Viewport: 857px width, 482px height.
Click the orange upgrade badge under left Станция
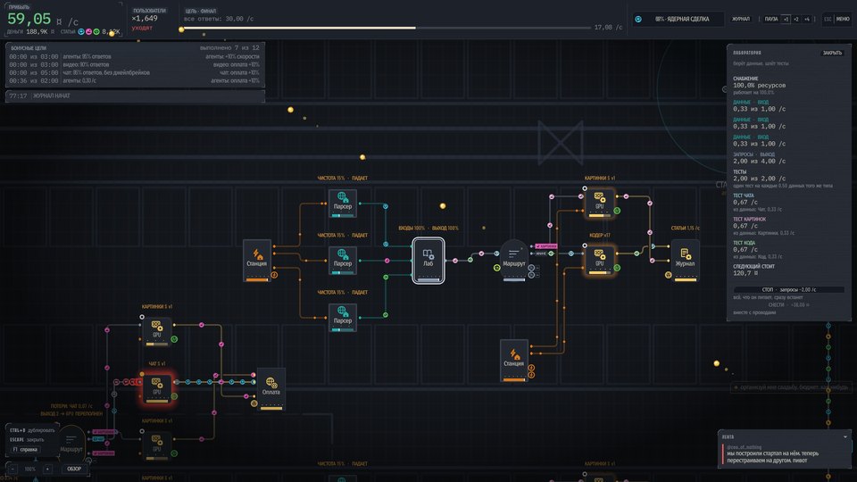[274, 275]
